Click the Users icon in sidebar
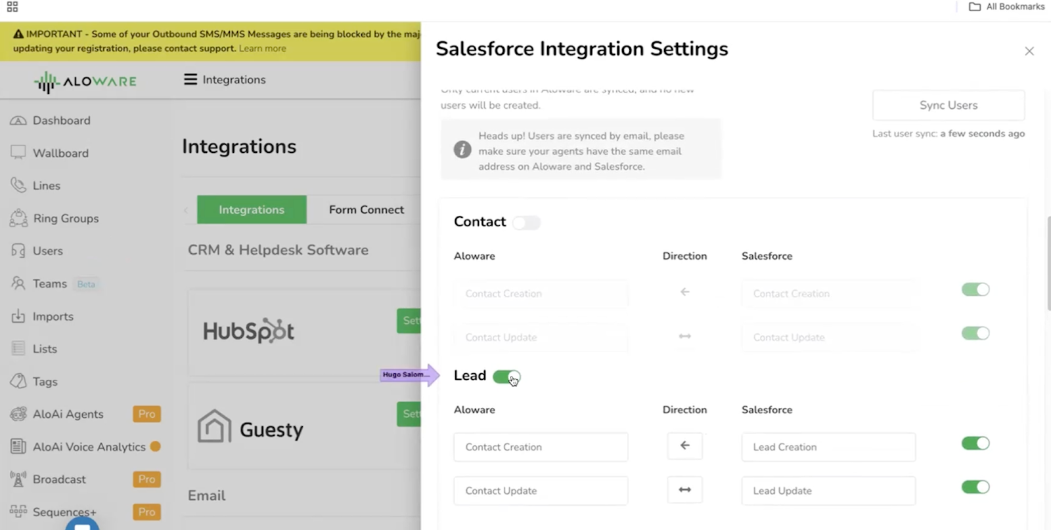Image resolution: width=1051 pixels, height=530 pixels. click(18, 251)
